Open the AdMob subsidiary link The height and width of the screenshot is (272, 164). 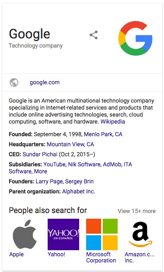[x=112, y=164]
